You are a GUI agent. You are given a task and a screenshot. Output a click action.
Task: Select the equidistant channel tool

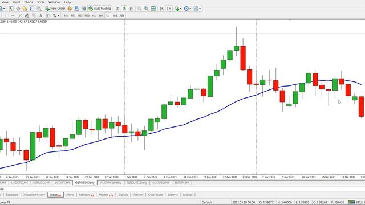tap(27, 15)
